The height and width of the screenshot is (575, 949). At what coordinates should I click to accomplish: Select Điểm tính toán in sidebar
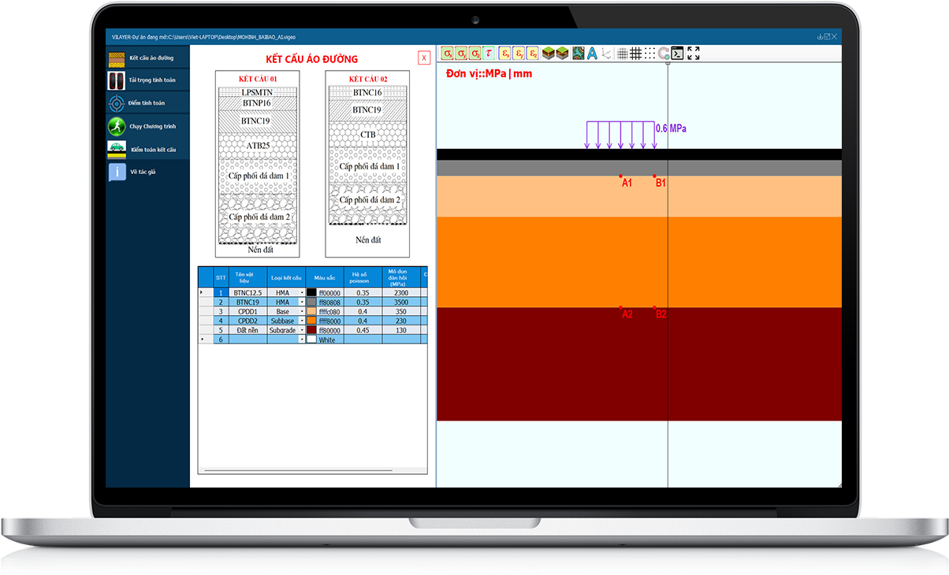coord(148,103)
